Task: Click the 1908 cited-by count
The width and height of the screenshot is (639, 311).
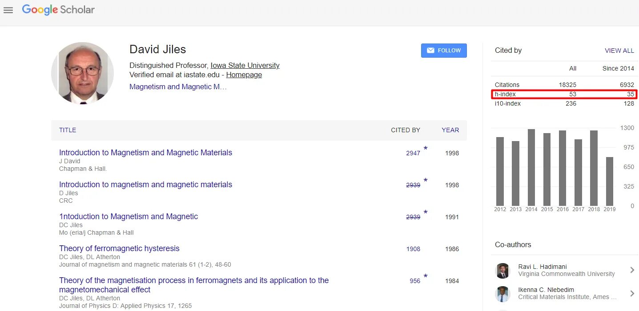Action: [x=413, y=249]
